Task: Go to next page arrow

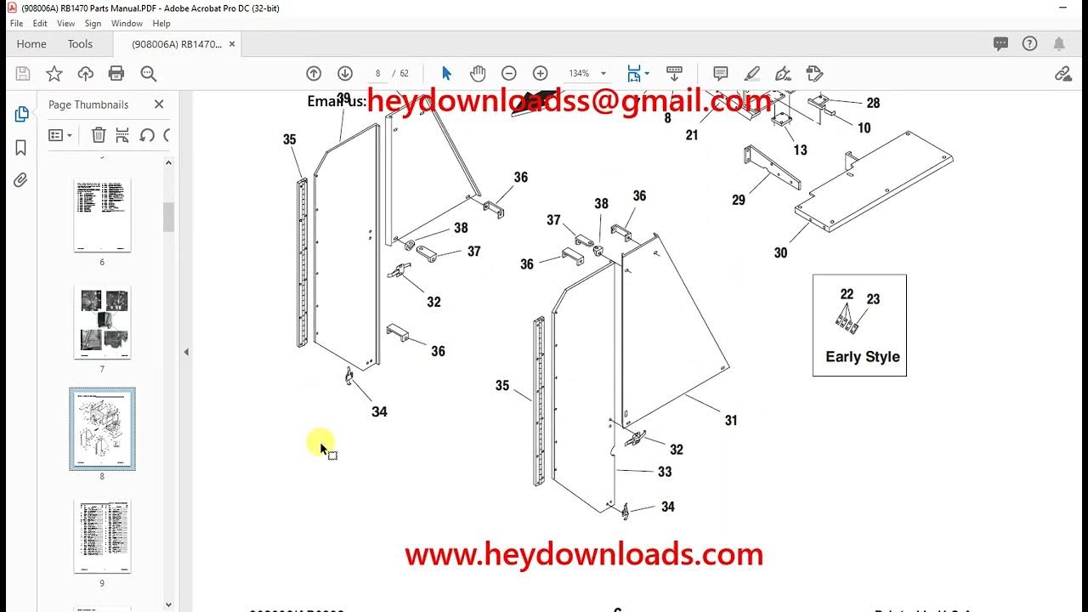Action: click(345, 74)
